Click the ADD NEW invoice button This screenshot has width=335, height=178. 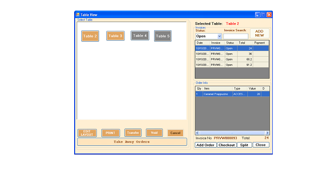click(259, 33)
